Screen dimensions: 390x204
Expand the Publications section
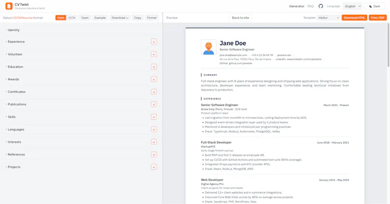tap(17, 104)
